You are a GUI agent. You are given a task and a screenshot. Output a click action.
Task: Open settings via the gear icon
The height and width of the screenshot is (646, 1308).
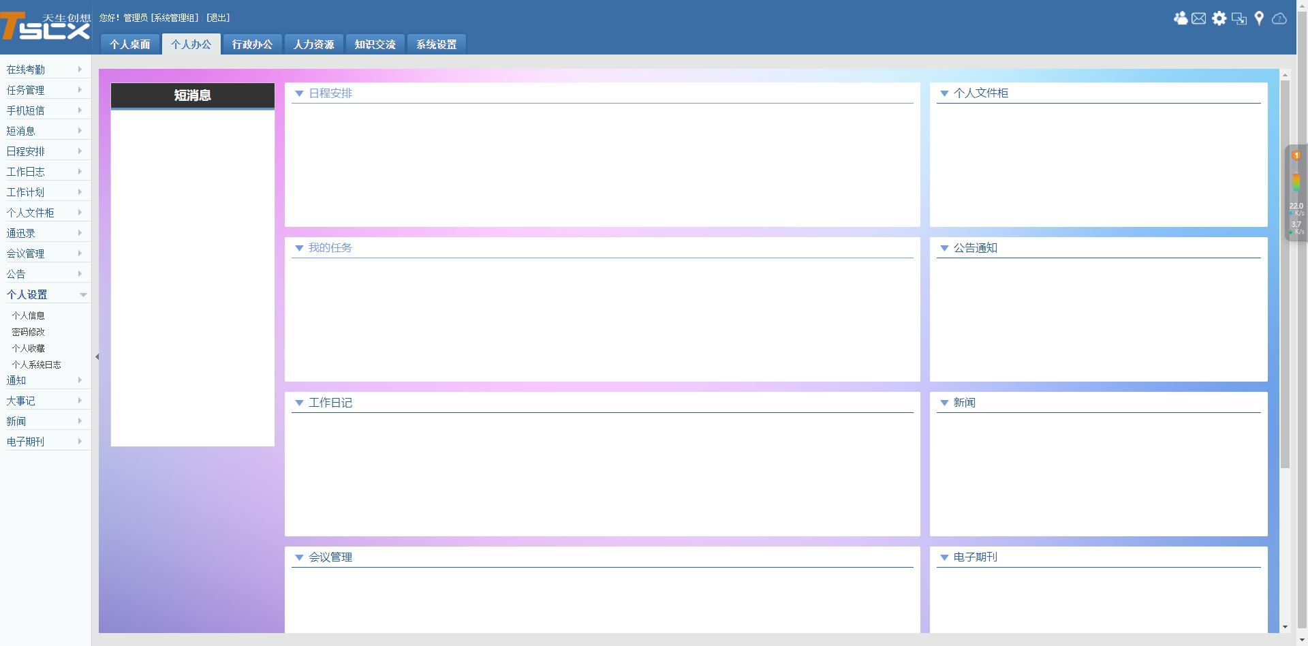(x=1219, y=18)
